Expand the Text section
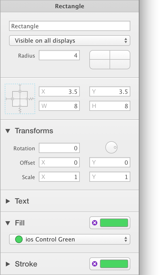Viewport: 167px width, 275px height. pyautogui.click(x=8, y=201)
